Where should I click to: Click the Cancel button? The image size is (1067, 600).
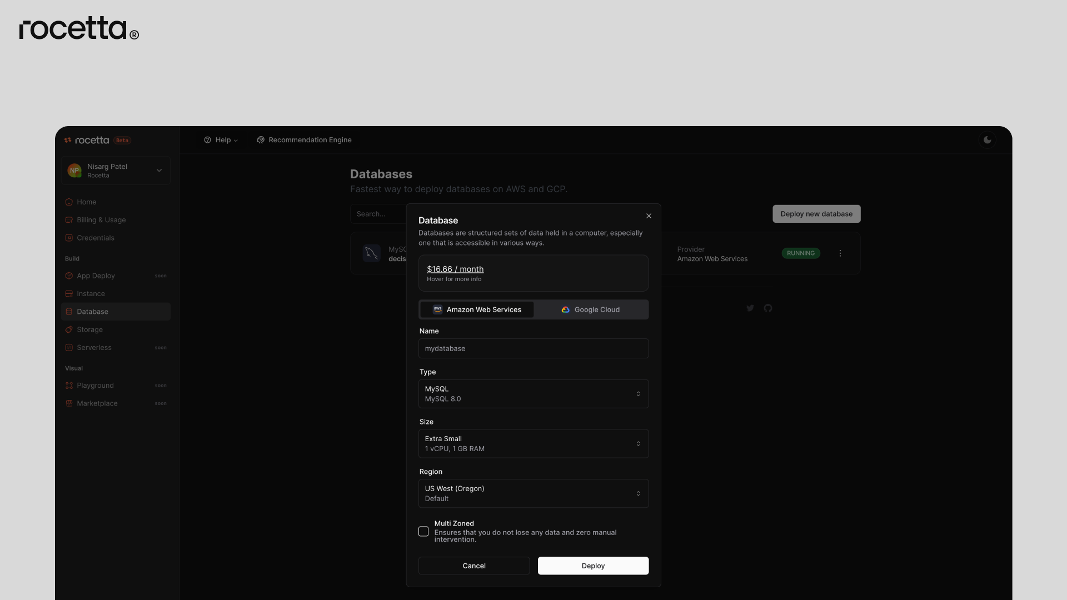tap(474, 566)
